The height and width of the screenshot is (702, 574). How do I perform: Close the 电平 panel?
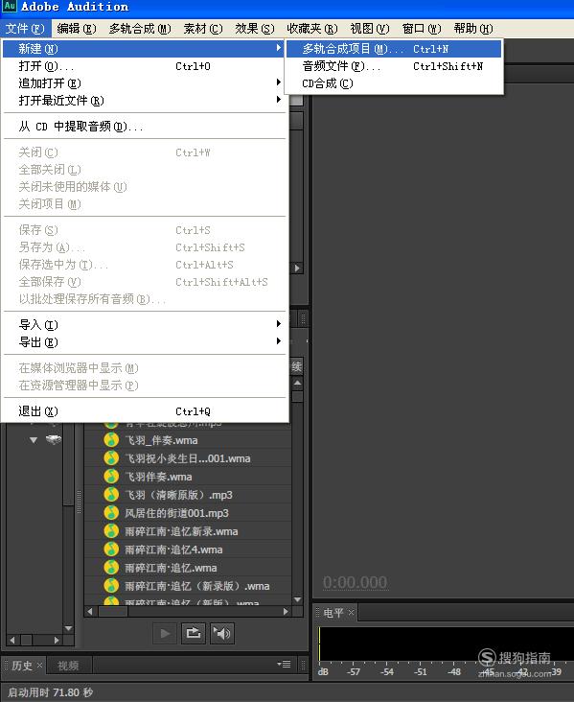pyautogui.click(x=351, y=612)
